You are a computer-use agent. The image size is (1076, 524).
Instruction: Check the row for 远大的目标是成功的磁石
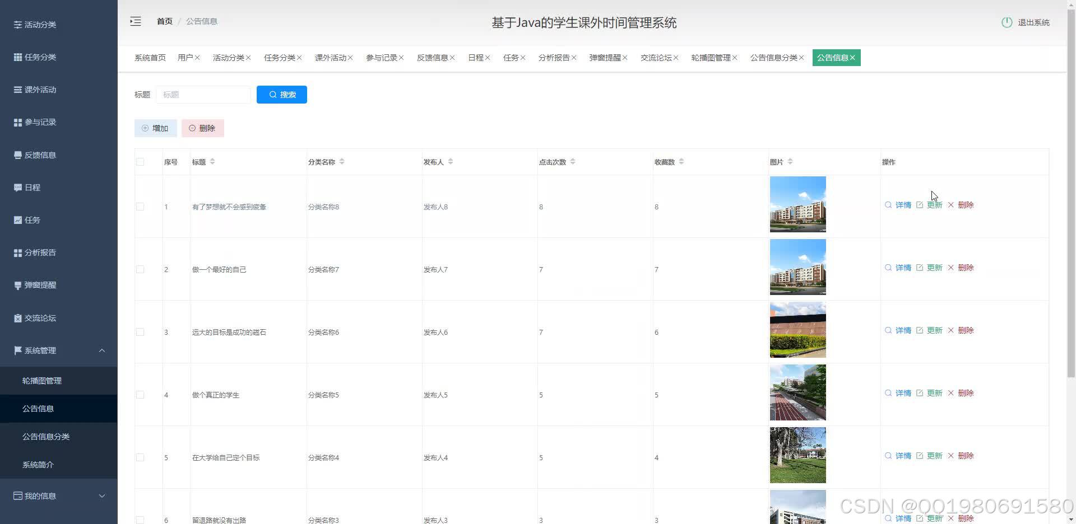pyautogui.click(x=140, y=332)
